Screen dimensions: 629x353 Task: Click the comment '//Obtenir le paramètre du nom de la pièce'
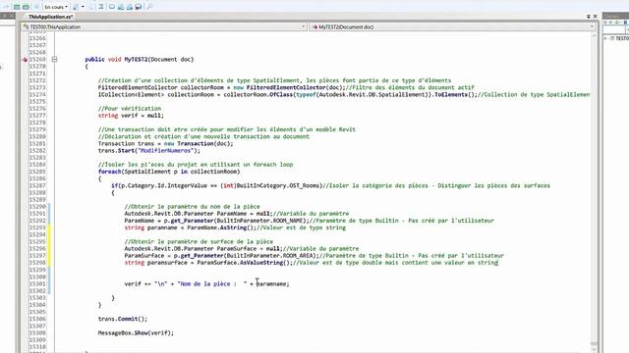[192, 207]
